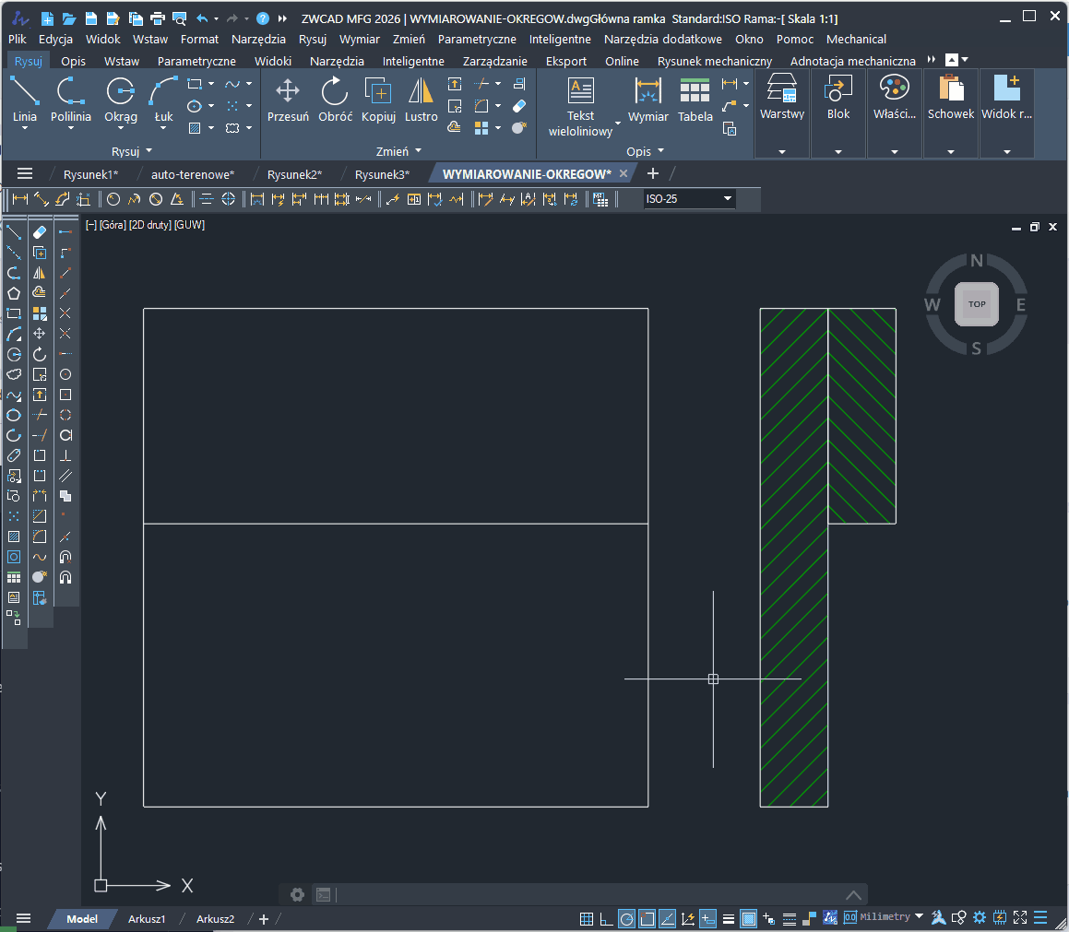Click the hatch tool in left toolbar
Screen dimensions: 1069x932
[14, 537]
